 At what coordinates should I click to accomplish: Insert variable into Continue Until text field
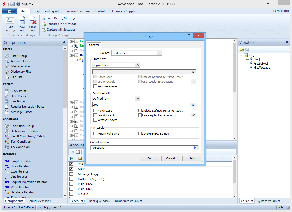click(193, 105)
